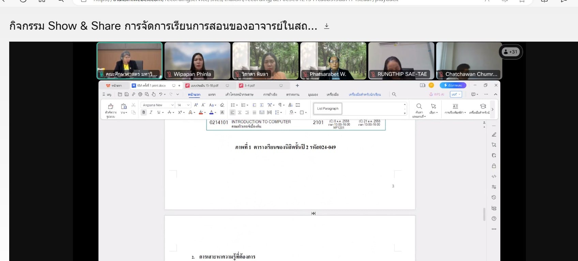Click the pen icon in right sidebar
The image size is (578, 261).
click(494, 134)
